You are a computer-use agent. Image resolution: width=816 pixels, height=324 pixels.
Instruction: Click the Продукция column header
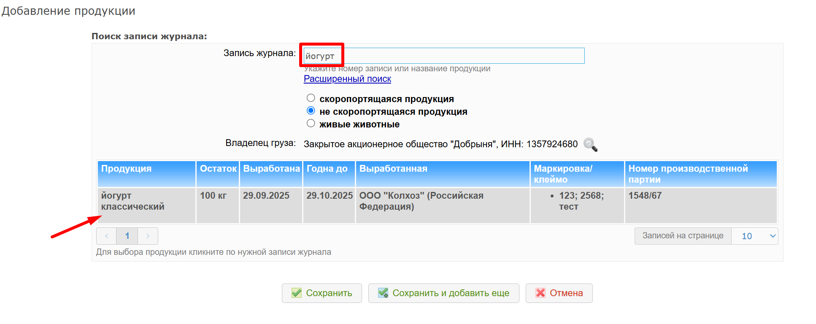coord(146,174)
